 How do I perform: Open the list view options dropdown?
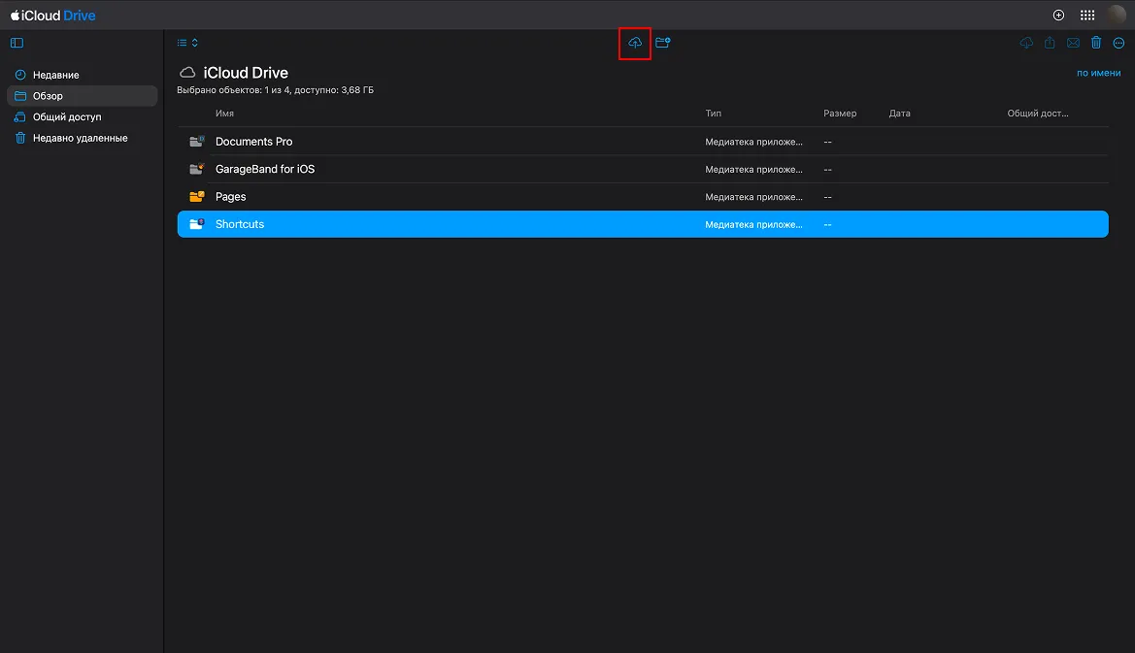(187, 43)
